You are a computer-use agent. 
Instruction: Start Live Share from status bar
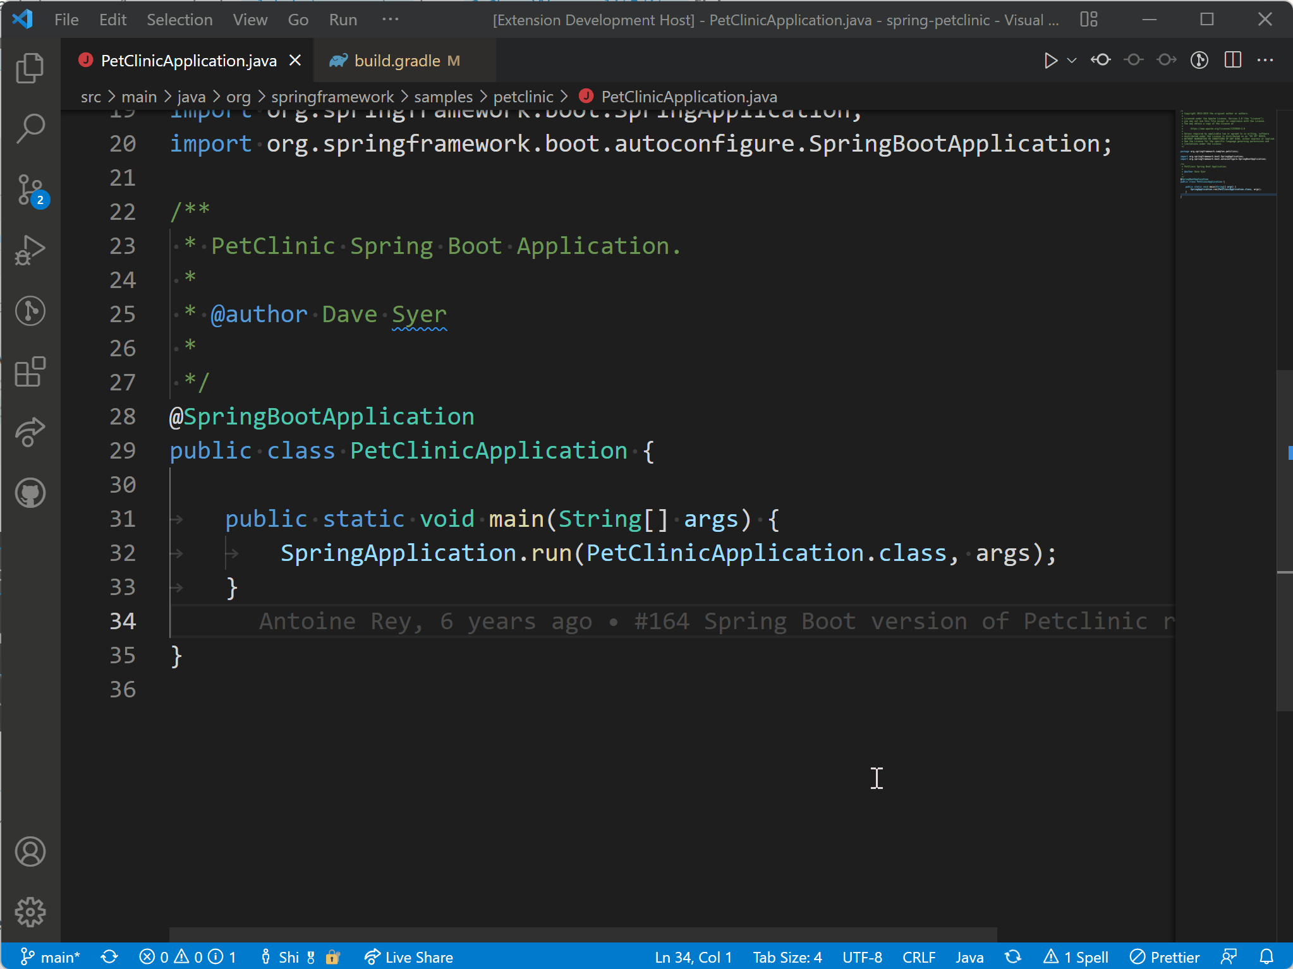(409, 957)
